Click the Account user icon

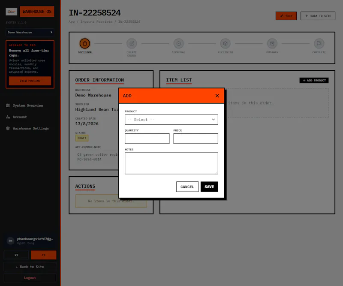click(x=8, y=117)
